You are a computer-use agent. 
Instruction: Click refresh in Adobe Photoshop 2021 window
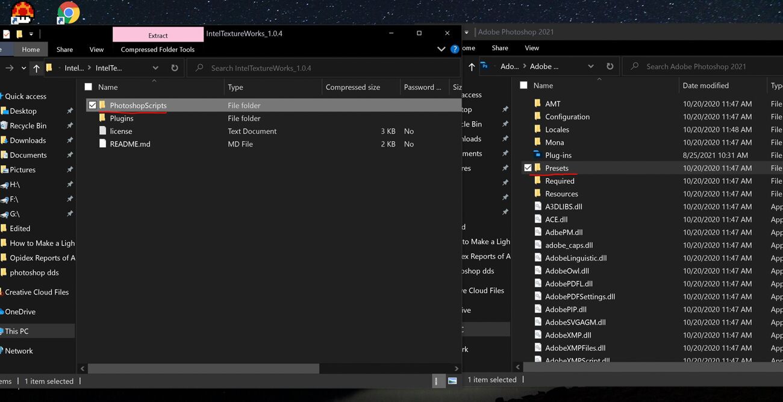pos(610,66)
